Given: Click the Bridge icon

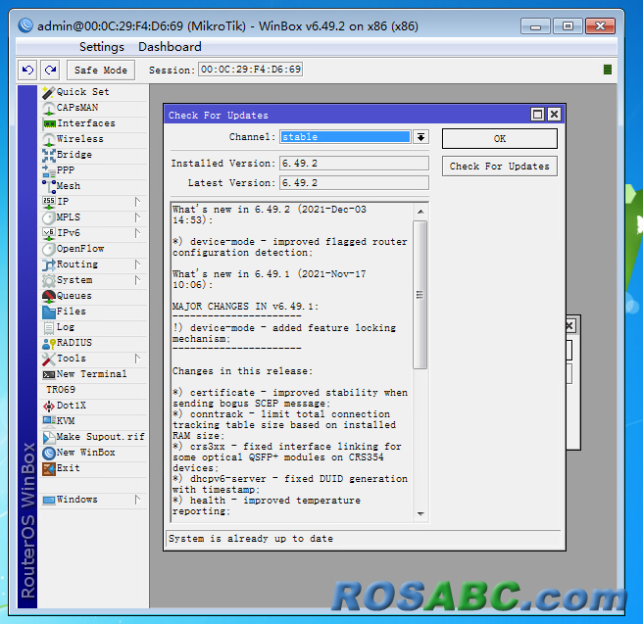Looking at the screenshot, I should tap(48, 155).
